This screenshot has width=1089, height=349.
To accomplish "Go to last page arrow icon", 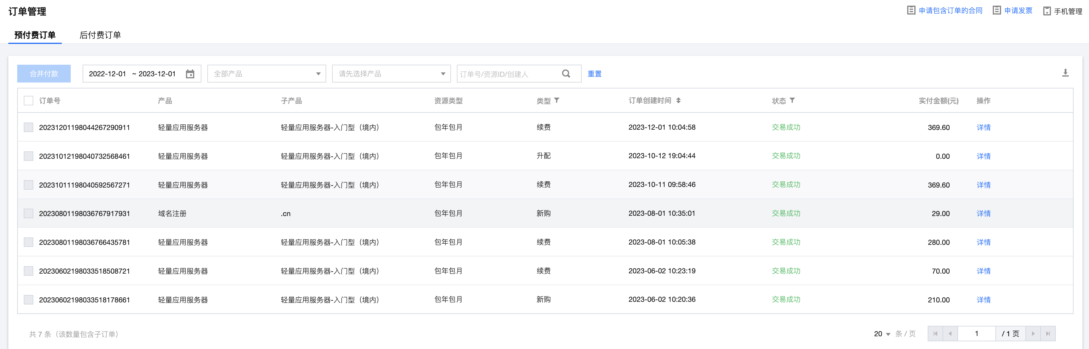I will (1048, 334).
